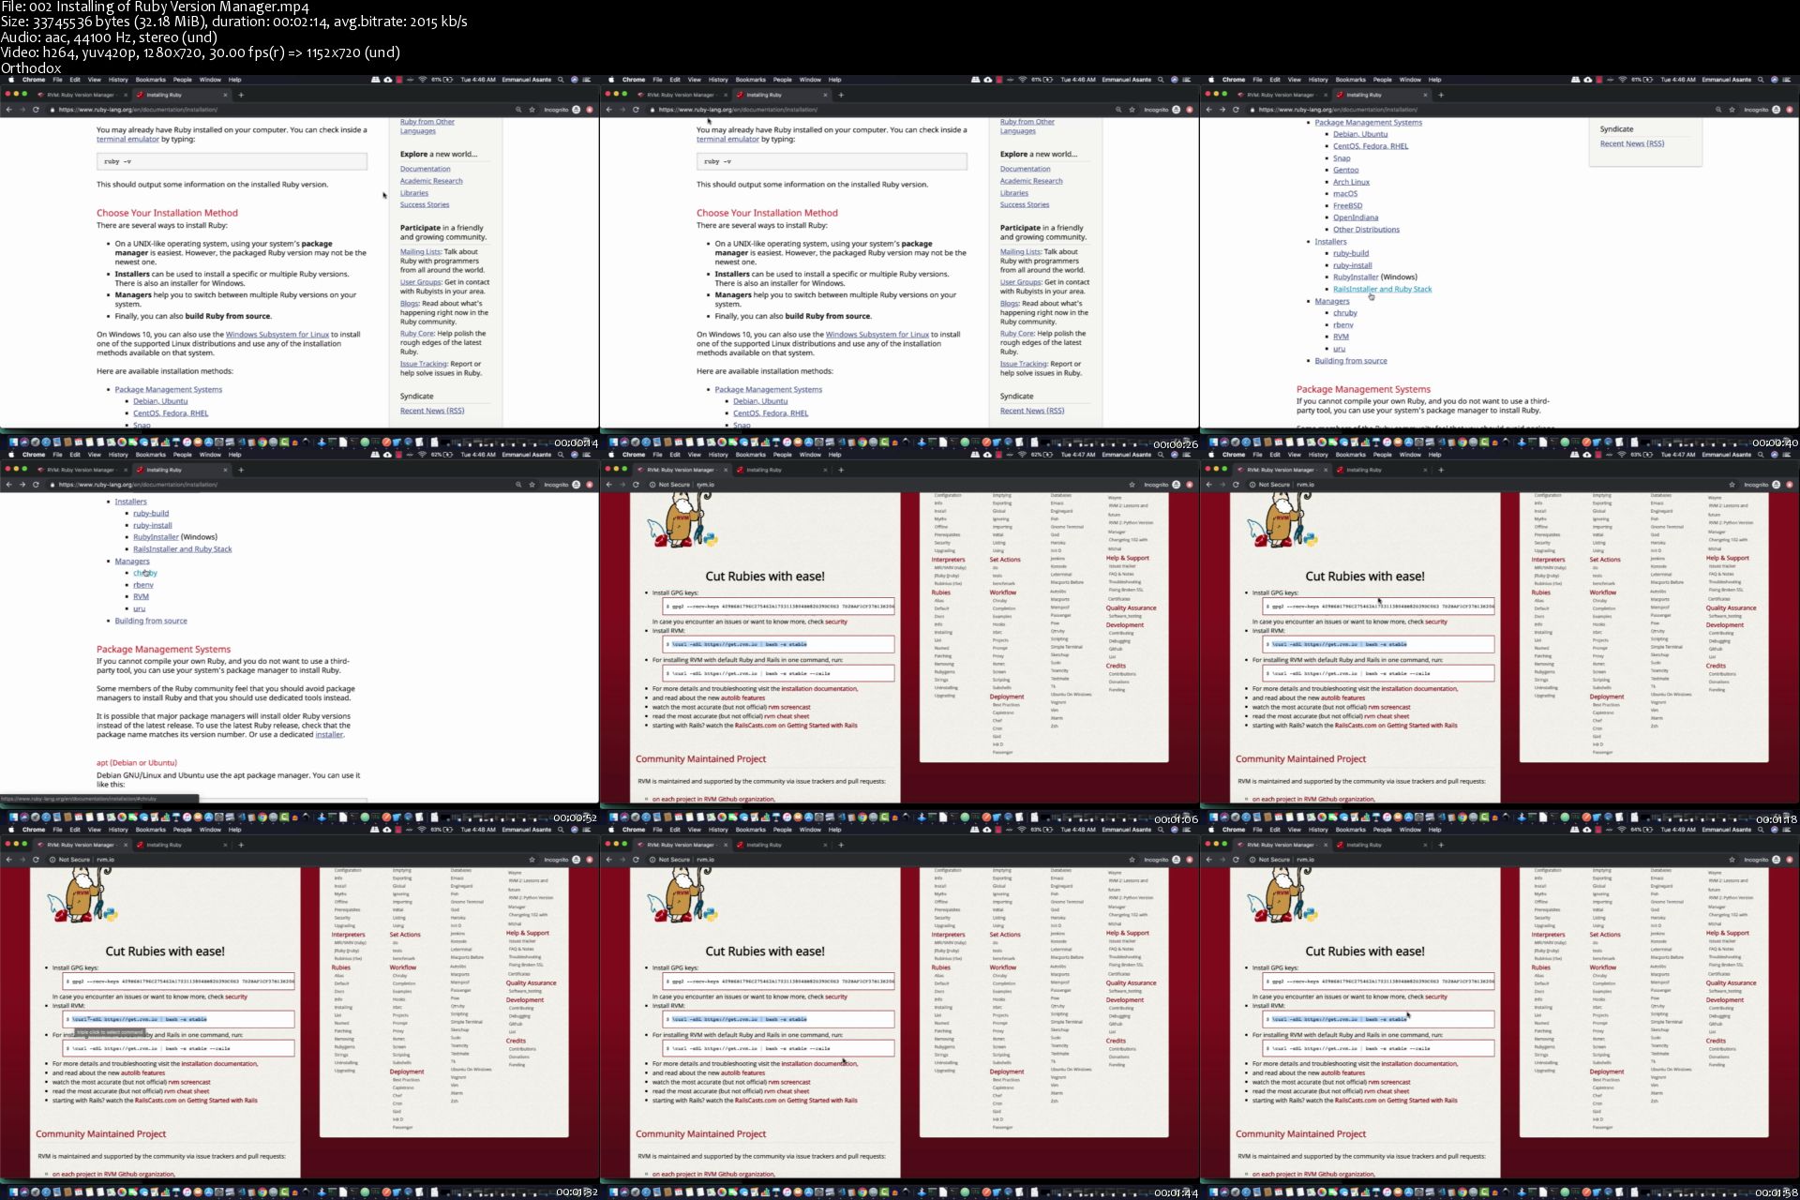Screen dimensions: 1800x1200
Task: Click the battery icon in the 00:00:52 menu bar
Action: [x=448, y=455]
